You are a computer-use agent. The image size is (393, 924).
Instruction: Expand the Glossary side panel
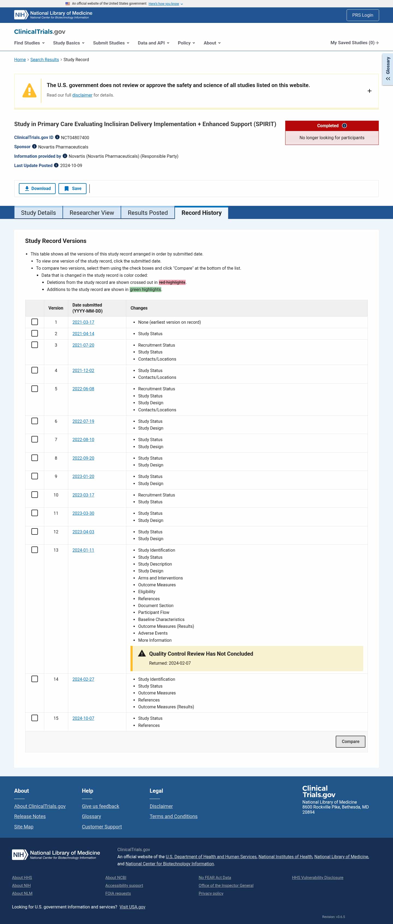point(388,69)
